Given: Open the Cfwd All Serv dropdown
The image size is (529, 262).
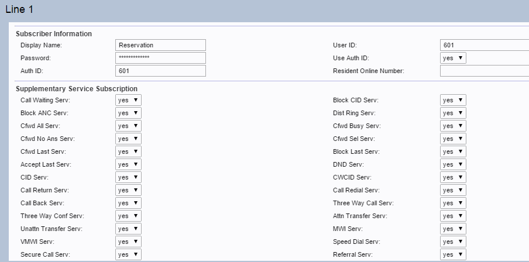Looking at the screenshot, I should pyautogui.click(x=128, y=126).
